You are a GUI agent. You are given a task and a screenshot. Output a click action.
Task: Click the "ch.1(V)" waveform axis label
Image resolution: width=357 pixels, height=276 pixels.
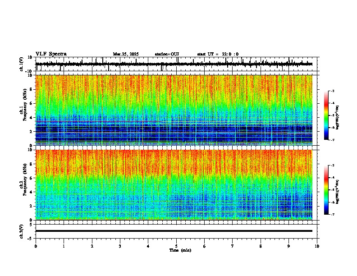point(22,64)
